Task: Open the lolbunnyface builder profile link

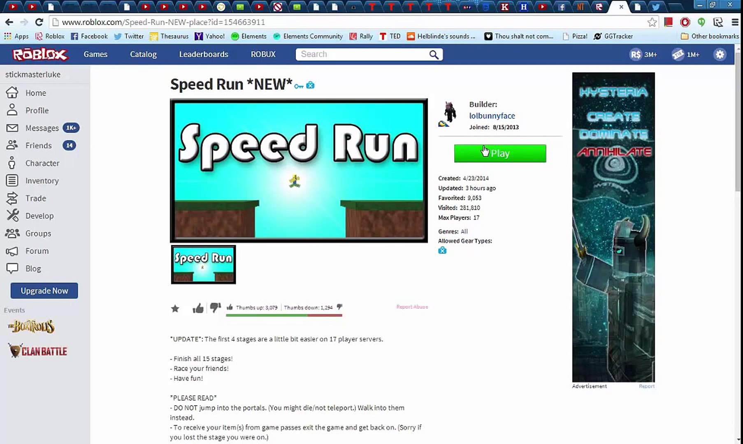Action: (492, 116)
